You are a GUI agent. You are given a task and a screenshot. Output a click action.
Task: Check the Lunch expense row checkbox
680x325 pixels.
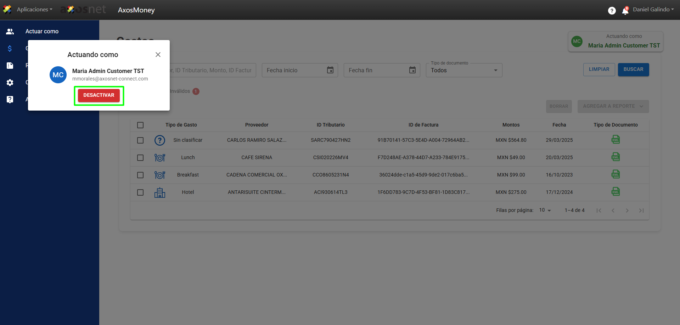click(140, 158)
